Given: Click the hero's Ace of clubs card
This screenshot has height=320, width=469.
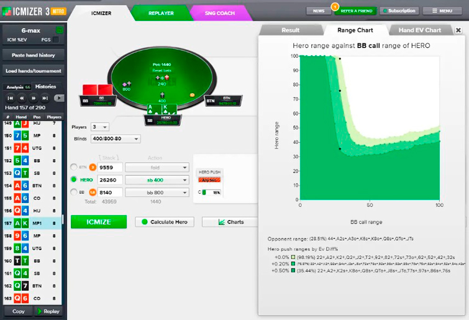Looking at the screenshot, I should (154, 109).
